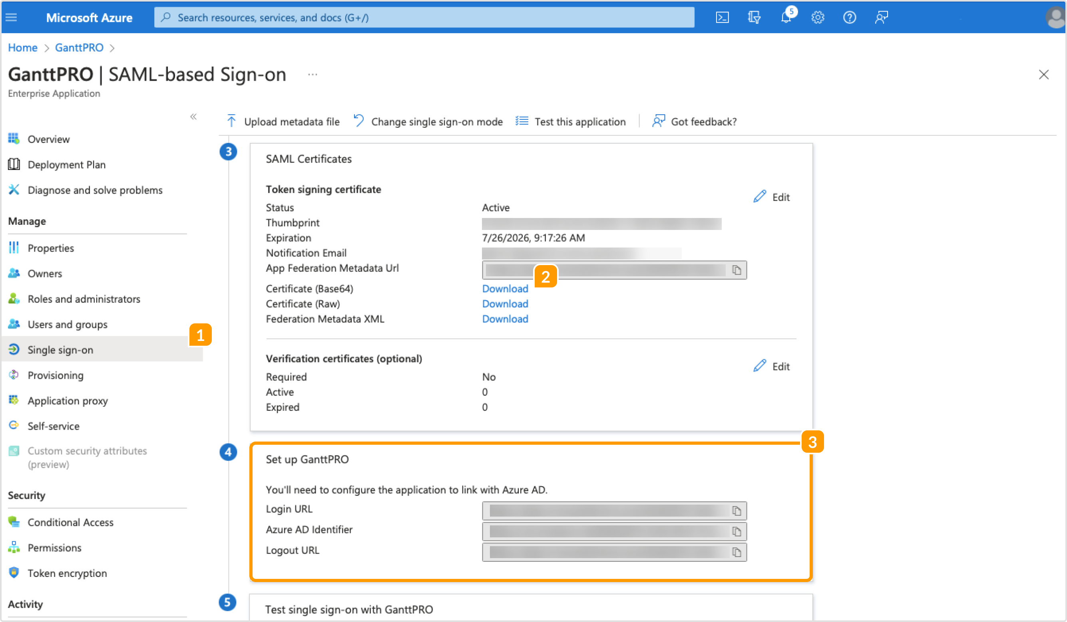Launch Cloud Shell terminal

tap(723, 17)
